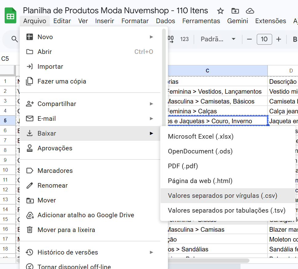Image resolution: width=298 pixels, height=269 pixels.
Task: Expand the Compartilhar submenu arrow
Action: click(151, 104)
